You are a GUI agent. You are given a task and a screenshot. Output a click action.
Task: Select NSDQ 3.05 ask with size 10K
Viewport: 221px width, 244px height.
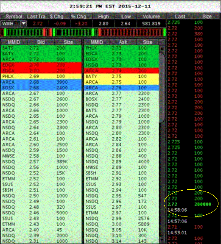tap(122, 230)
